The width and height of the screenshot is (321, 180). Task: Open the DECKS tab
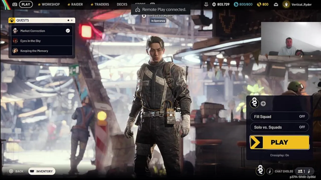122,4
